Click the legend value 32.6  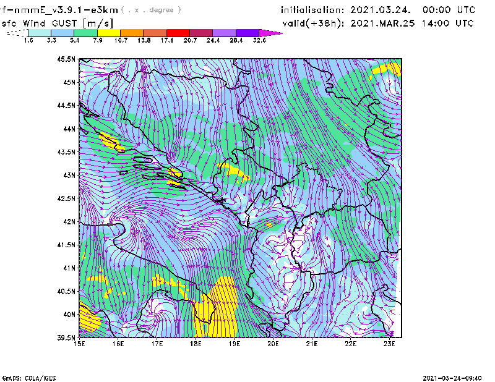pyautogui.click(x=259, y=40)
